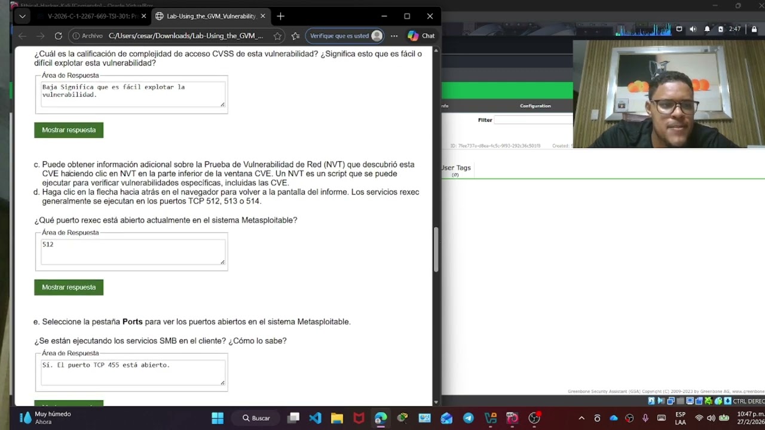
Task: Open the Windows Start menu
Action: [x=218, y=418]
